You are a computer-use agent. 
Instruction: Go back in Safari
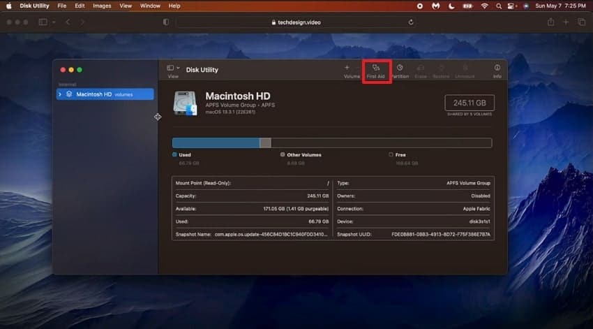pyautogui.click(x=68, y=22)
